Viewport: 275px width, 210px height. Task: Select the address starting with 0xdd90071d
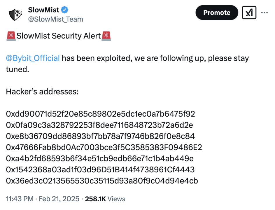pyautogui.click(x=100, y=114)
